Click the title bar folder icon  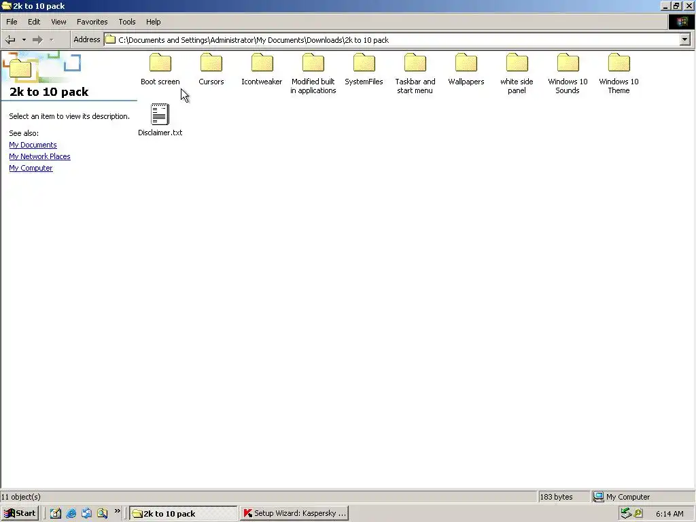coord(7,5)
